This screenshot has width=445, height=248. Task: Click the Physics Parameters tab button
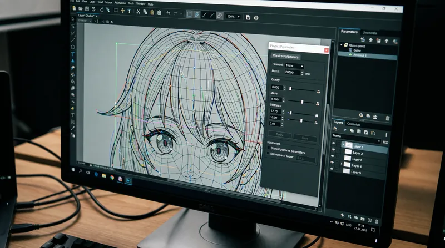coord(285,57)
